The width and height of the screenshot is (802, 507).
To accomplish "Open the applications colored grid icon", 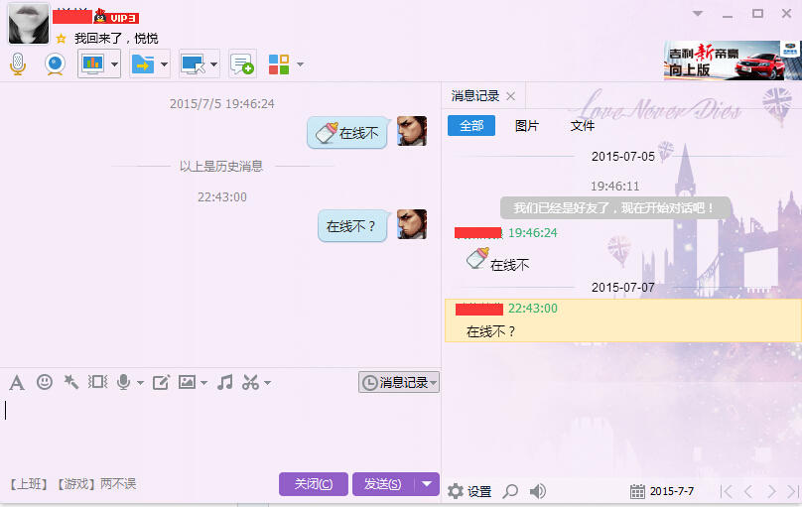I will coord(279,64).
